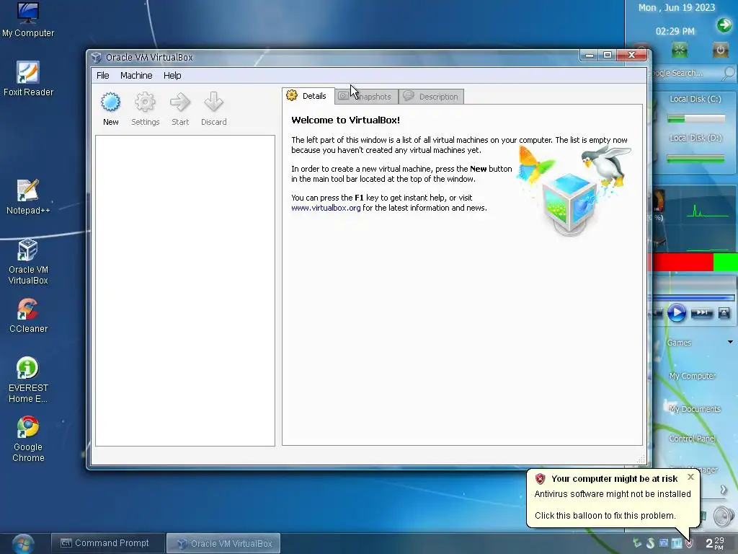Play media with the blue play button
Viewport: 738px width, 554px height.
[x=676, y=313]
